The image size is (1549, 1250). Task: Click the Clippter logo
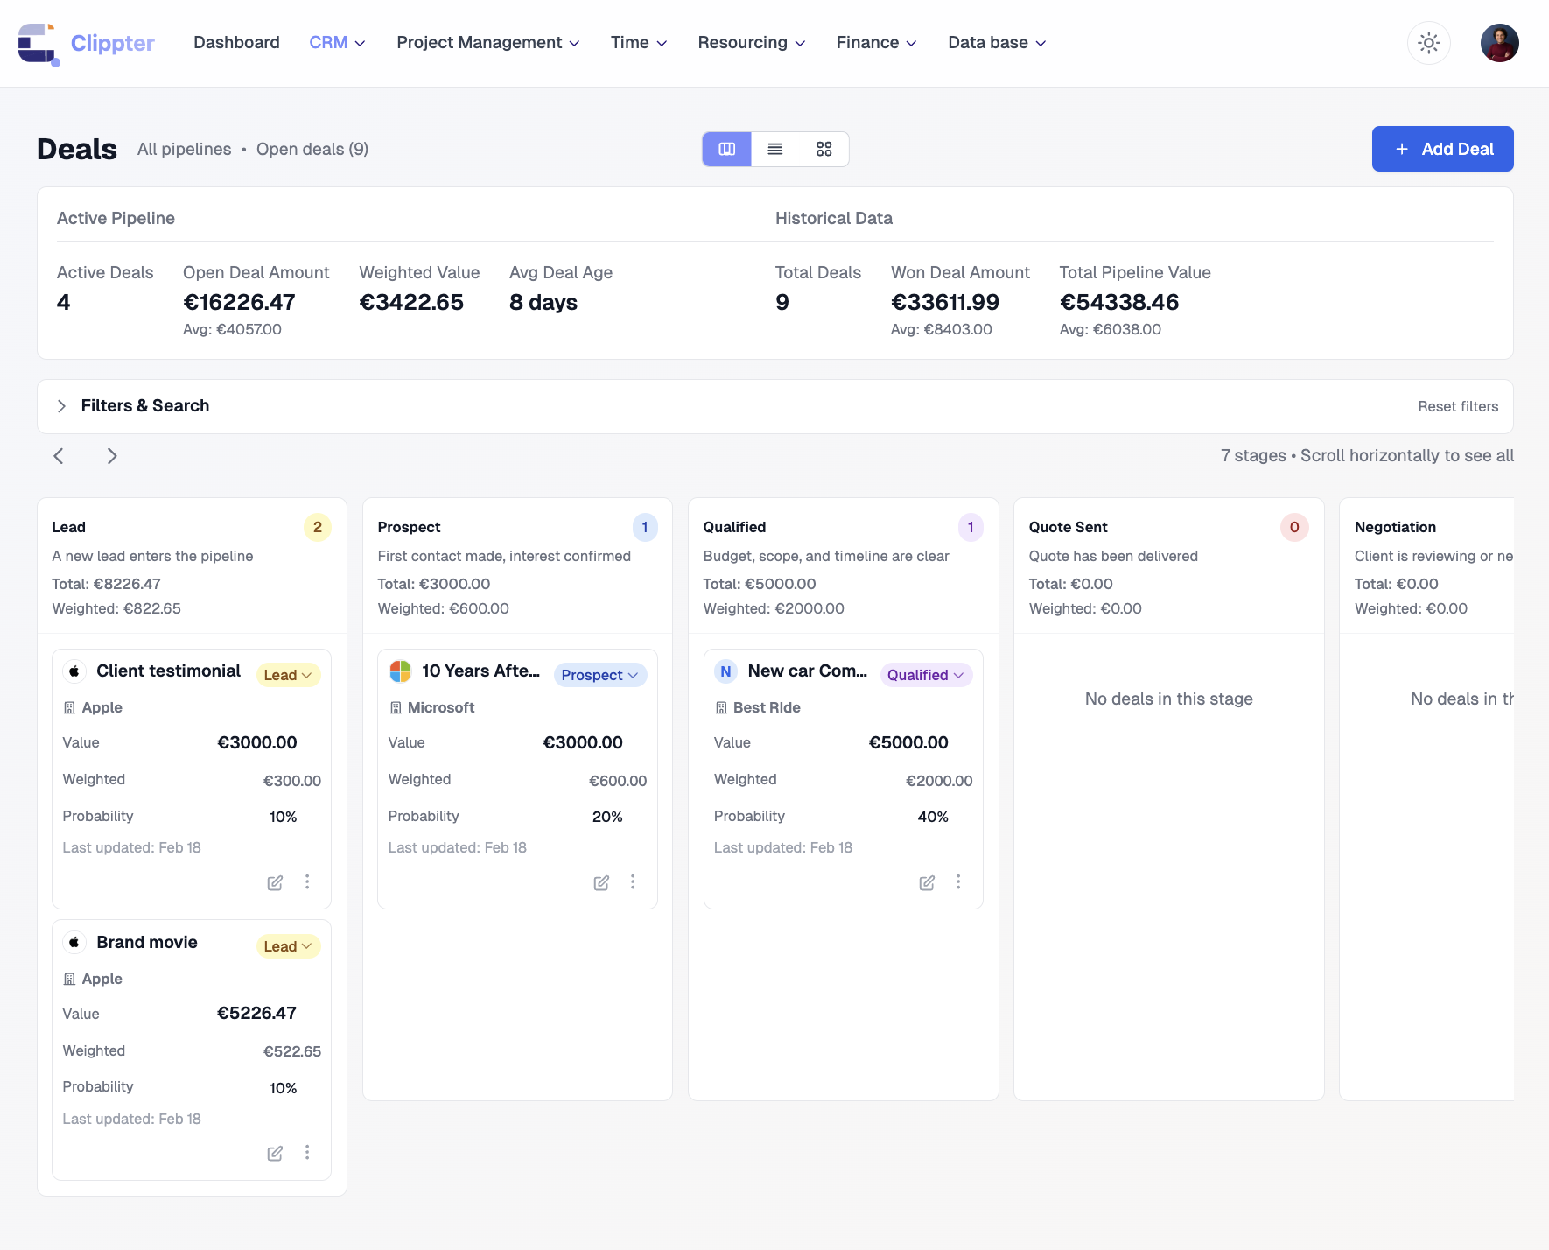[x=86, y=43]
